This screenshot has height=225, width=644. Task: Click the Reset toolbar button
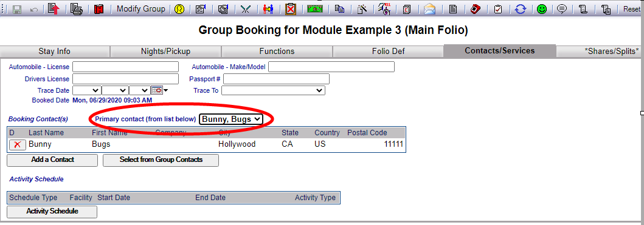[632, 9]
